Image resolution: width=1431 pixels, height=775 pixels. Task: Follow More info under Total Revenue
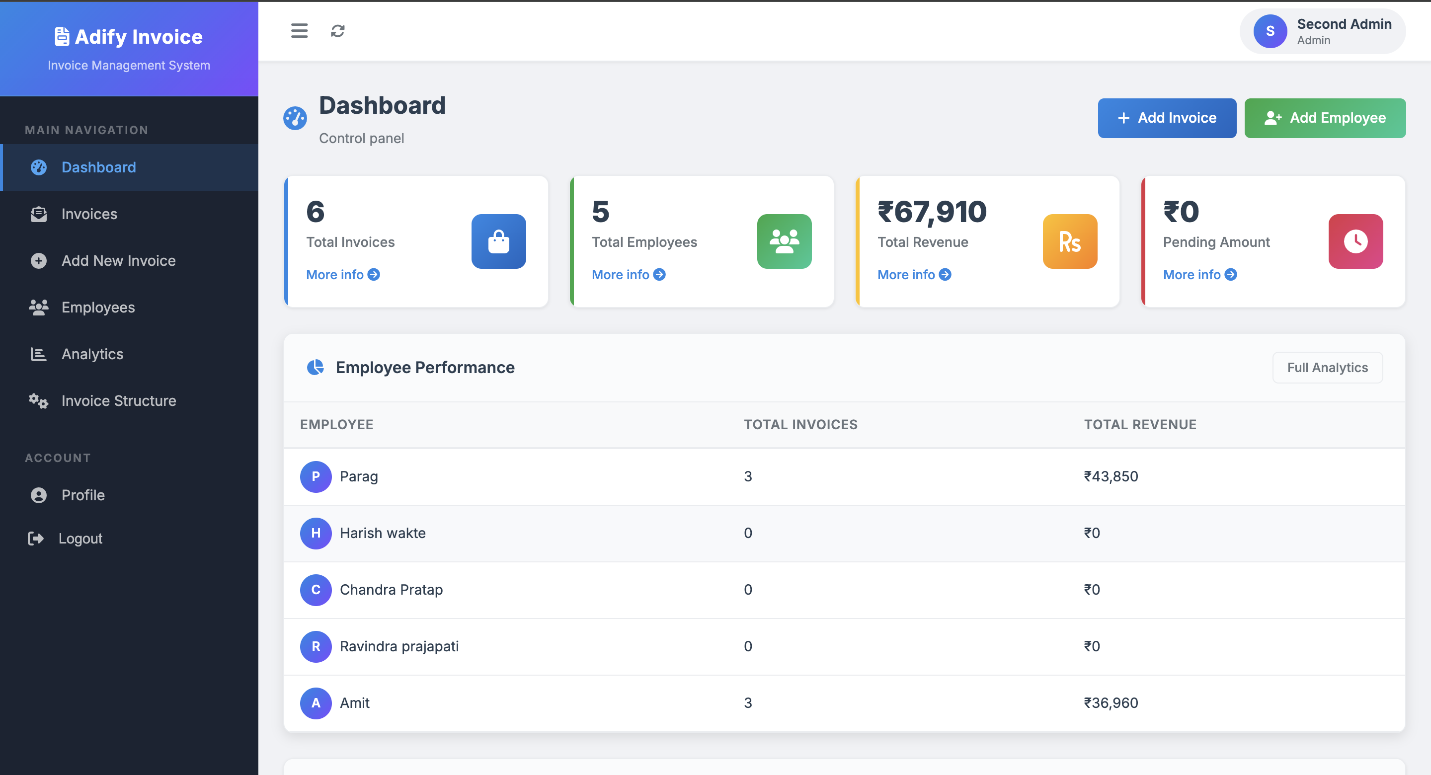click(914, 274)
